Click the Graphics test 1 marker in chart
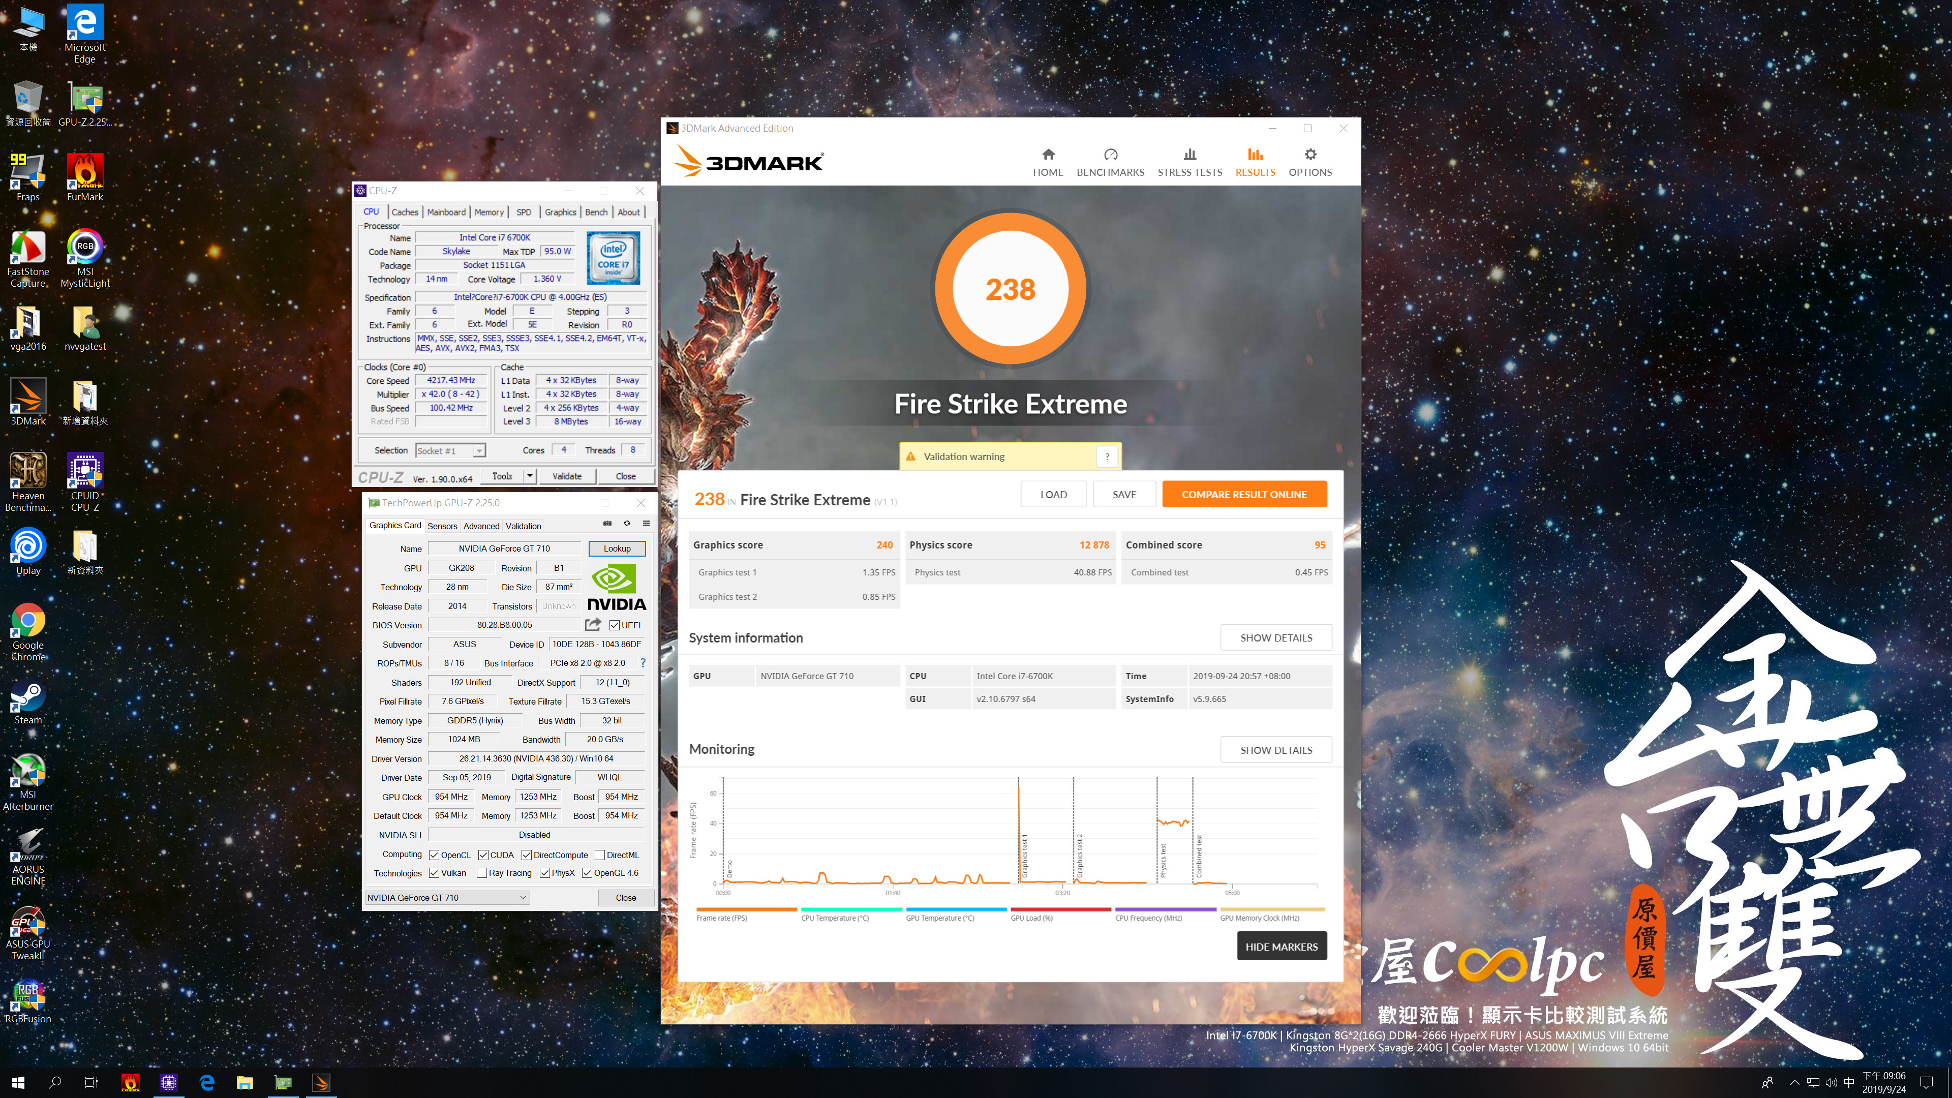Image resolution: width=1952 pixels, height=1098 pixels. tap(1024, 856)
